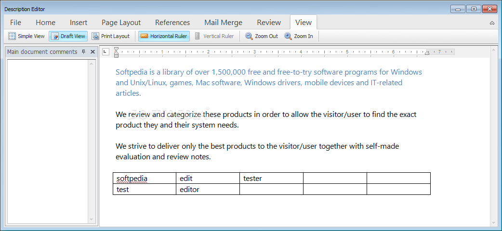Click the 'Main document comments' panel title
Viewport: 502px width, 231px height.
point(42,52)
